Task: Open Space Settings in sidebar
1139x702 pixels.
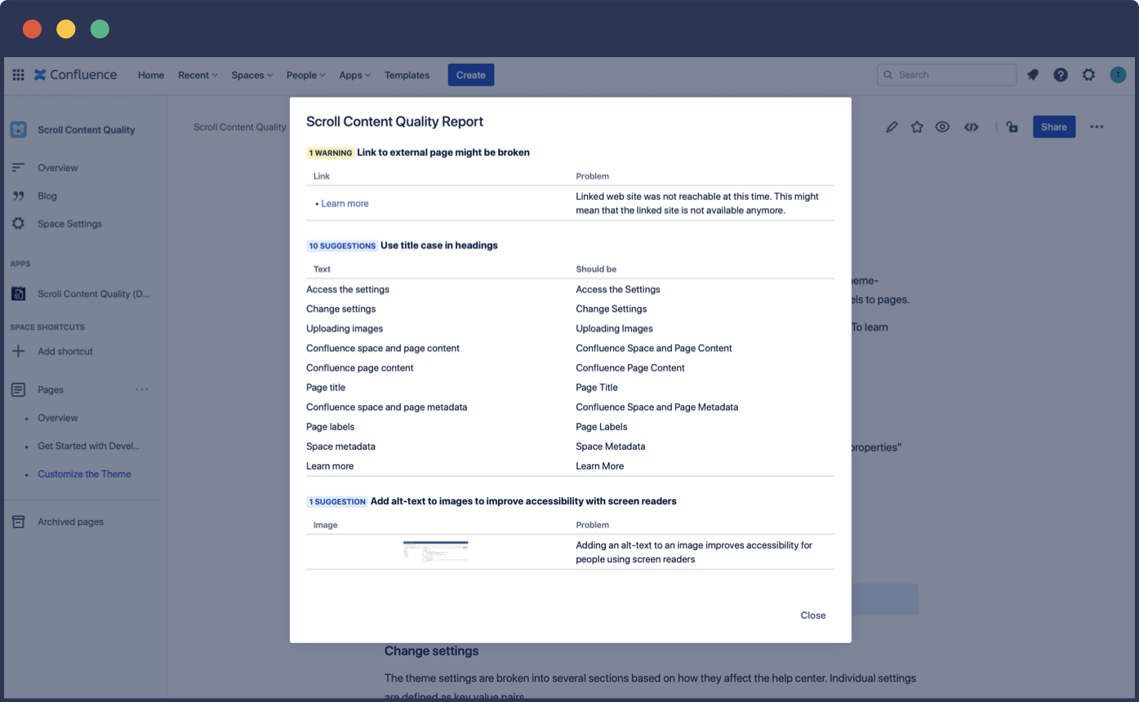Action: click(x=69, y=224)
